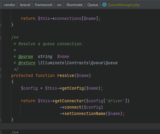
Task: Click the @param doc tag
Action: (x=26, y=57)
